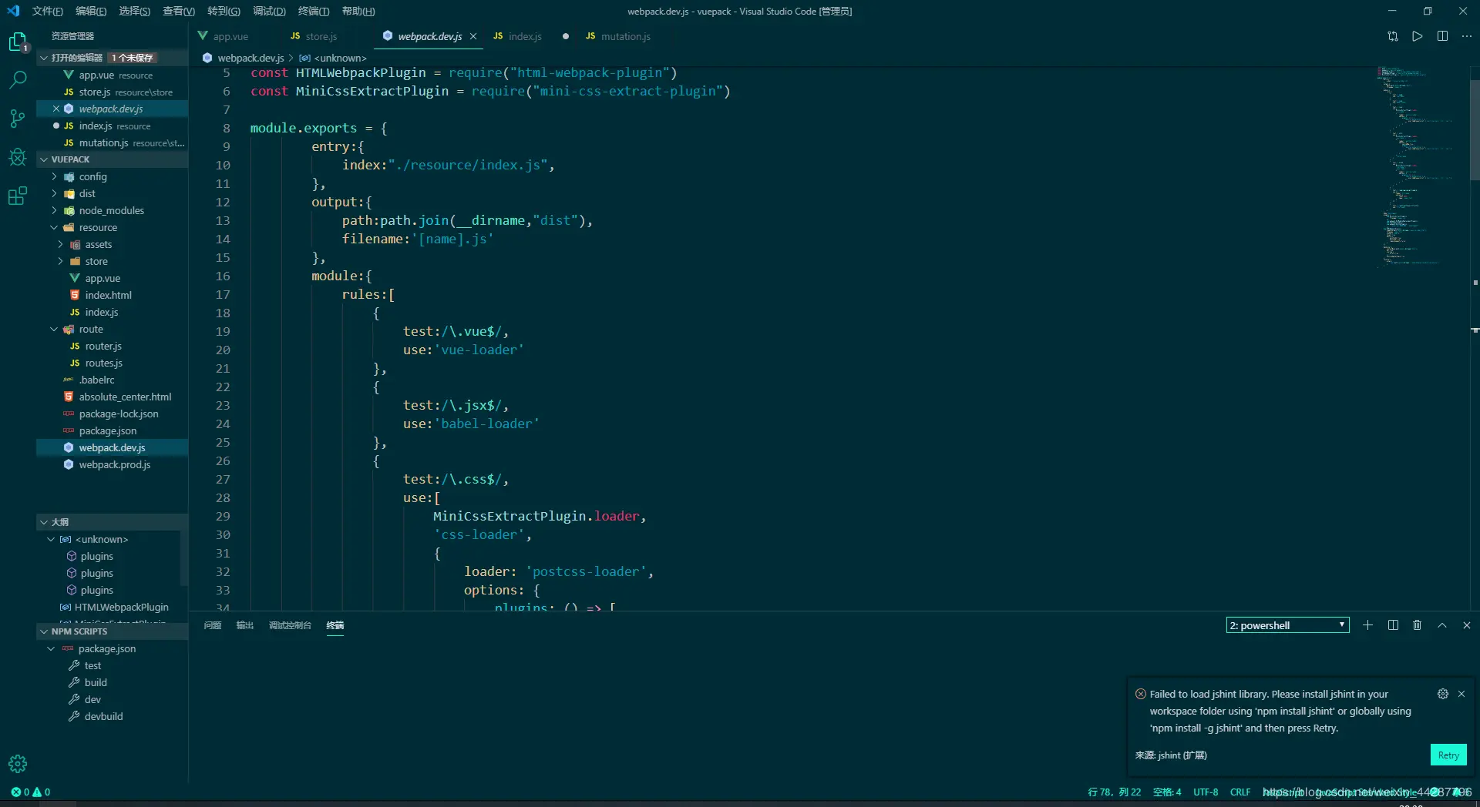The image size is (1480, 807).
Task: Show the 问题 problems panel tab
Action: coord(212,625)
